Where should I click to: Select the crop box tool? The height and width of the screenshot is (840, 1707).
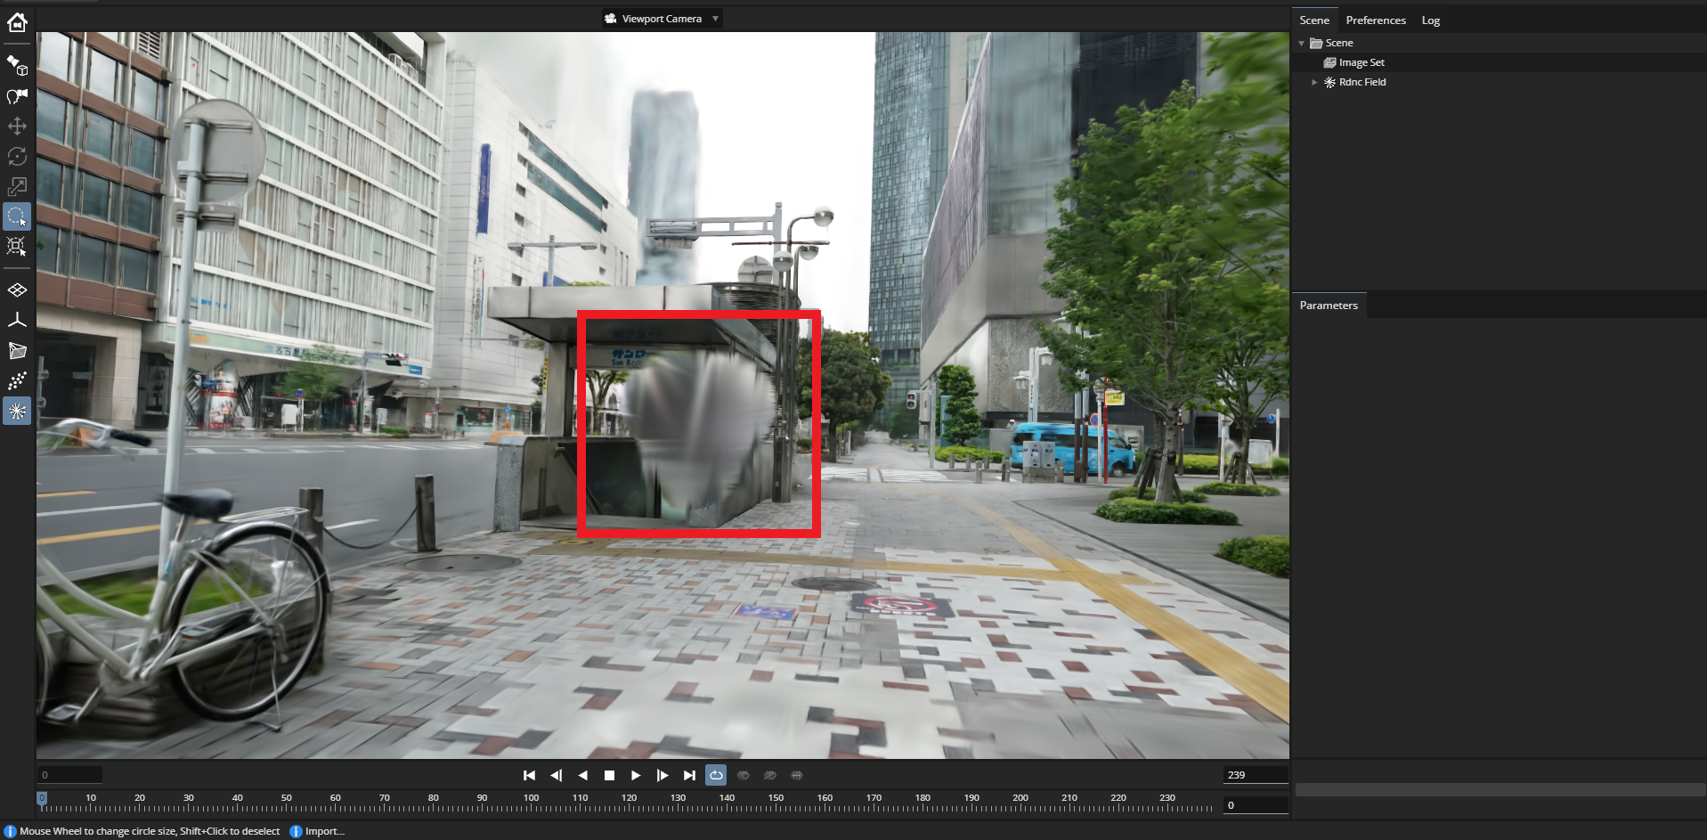[16, 247]
